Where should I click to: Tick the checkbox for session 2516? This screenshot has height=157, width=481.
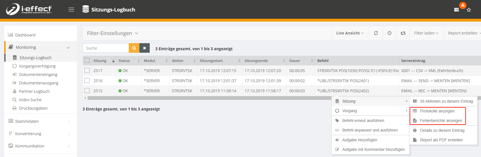click(87, 80)
